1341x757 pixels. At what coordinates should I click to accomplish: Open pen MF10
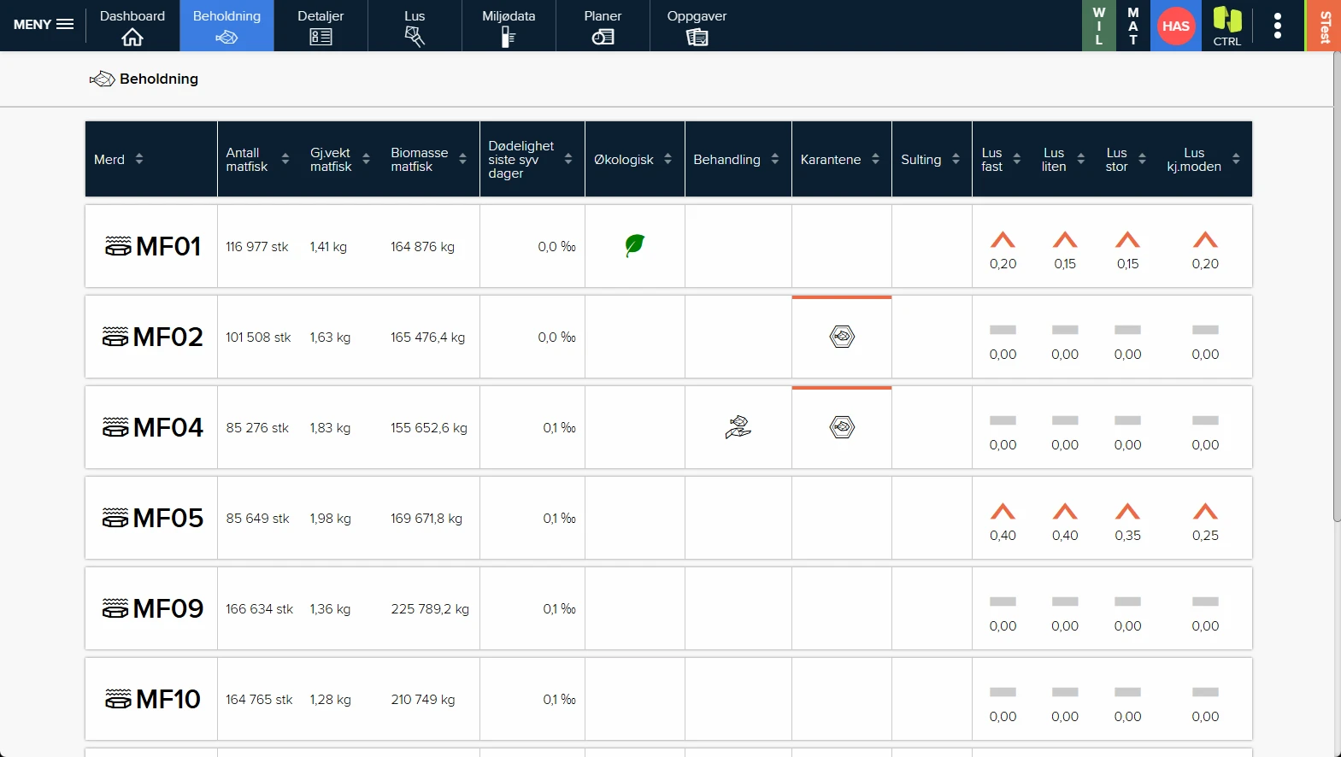click(153, 699)
